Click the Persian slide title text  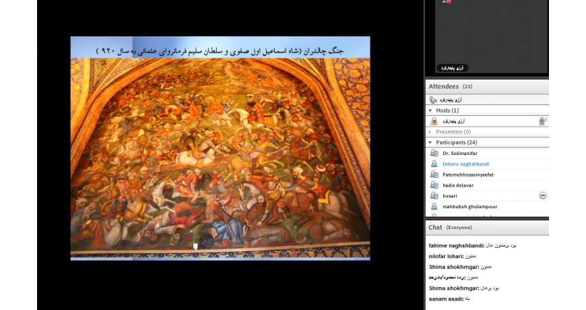tap(220, 51)
